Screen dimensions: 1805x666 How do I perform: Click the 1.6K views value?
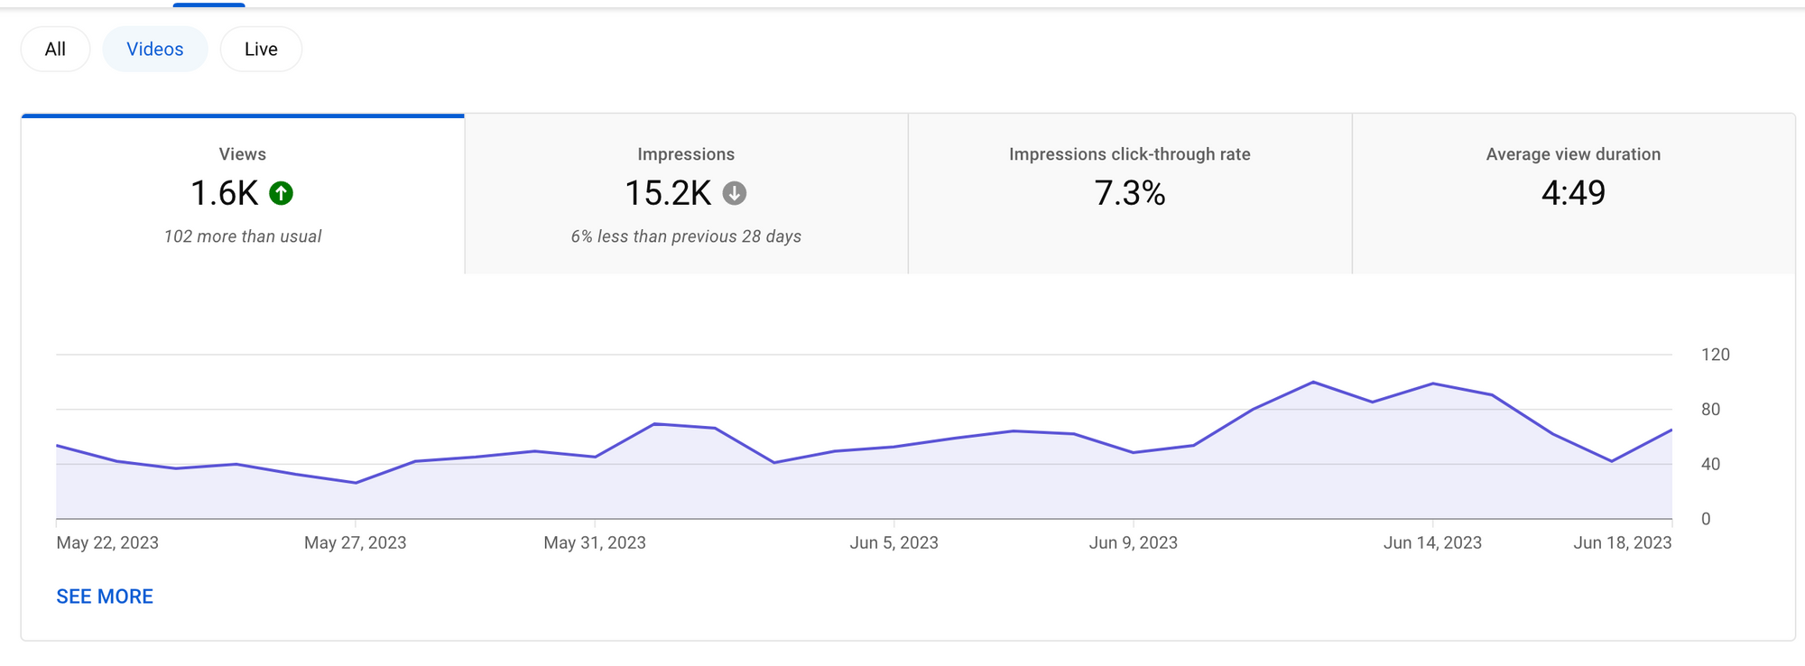pyautogui.click(x=225, y=193)
